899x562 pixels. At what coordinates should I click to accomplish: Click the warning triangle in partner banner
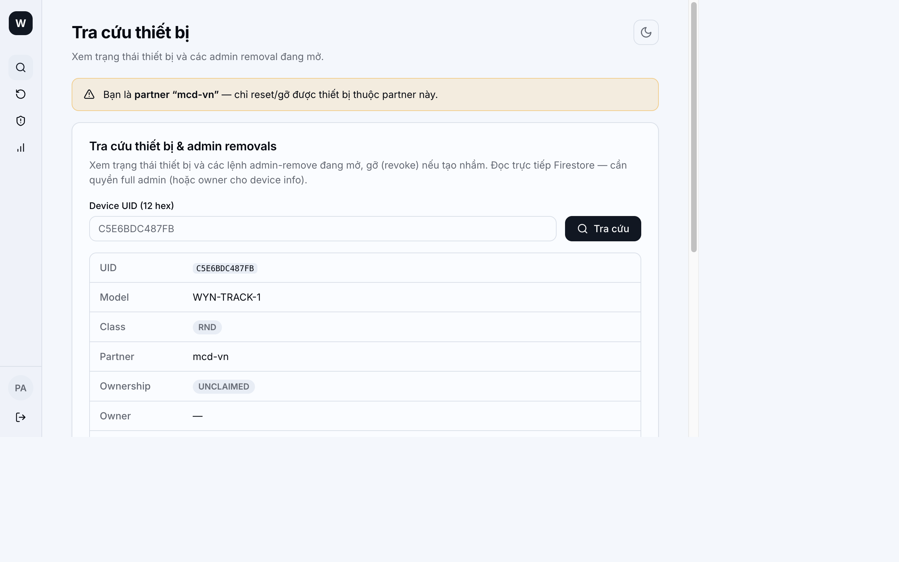coord(89,94)
